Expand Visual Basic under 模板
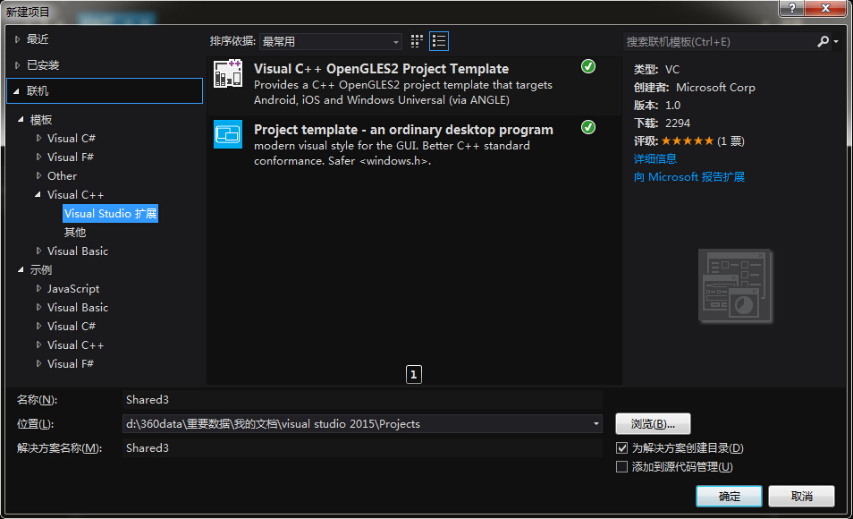This screenshot has width=853, height=519. 38,251
